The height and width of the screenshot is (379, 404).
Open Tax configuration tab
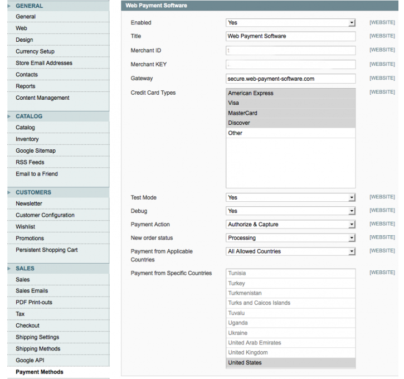pos(58,314)
